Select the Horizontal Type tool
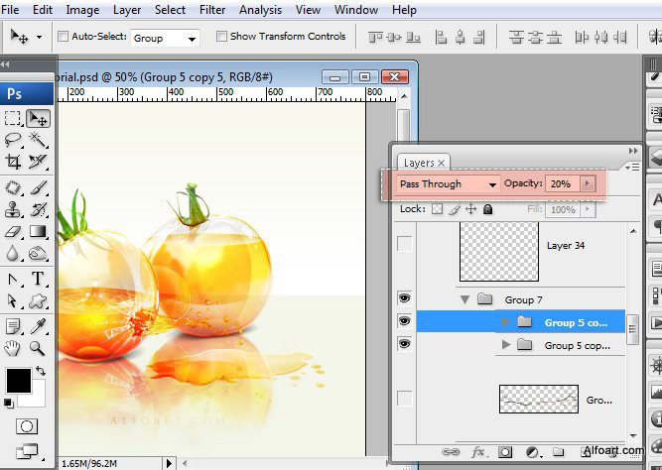This screenshot has height=470, width=662. coord(38,279)
